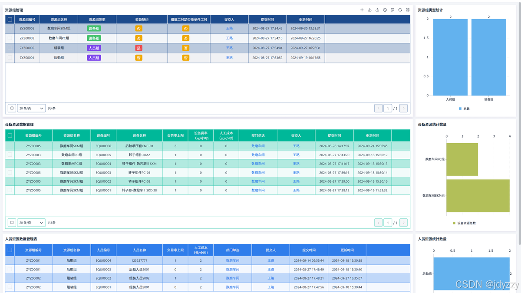Click the comment note icon in toolbar

pos(392,10)
